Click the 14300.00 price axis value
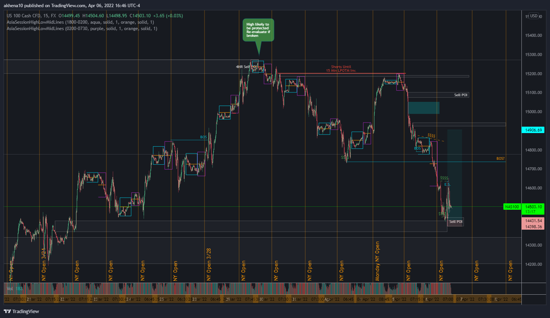 (533, 245)
